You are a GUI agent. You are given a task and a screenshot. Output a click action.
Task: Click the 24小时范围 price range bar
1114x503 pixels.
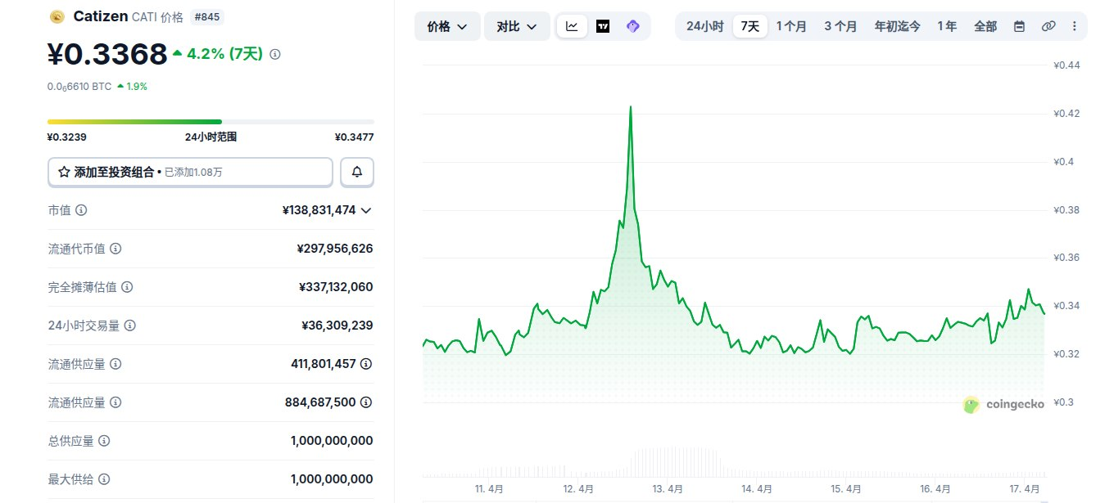click(x=211, y=122)
